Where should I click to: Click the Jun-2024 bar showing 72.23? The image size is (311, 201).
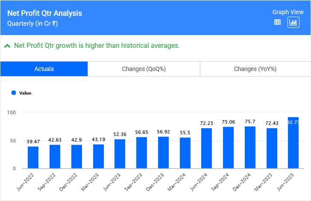tap(207, 148)
